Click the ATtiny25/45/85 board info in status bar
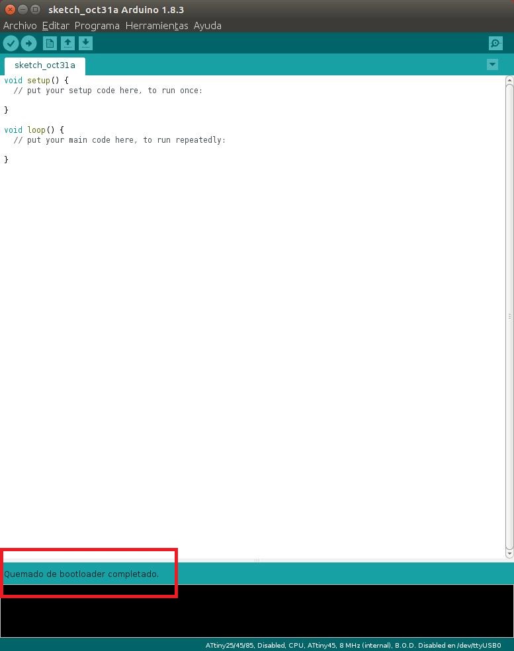The width and height of the screenshot is (514, 651). click(x=353, y=645)
